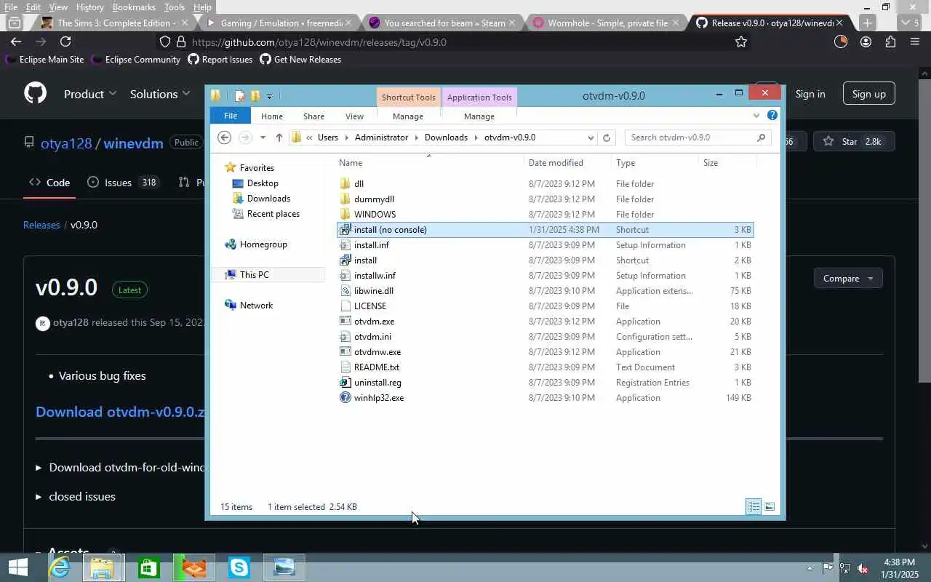Select This PC in navigation pane
Image resolution: width=931 pixels, height=582 pixels.
254,275
